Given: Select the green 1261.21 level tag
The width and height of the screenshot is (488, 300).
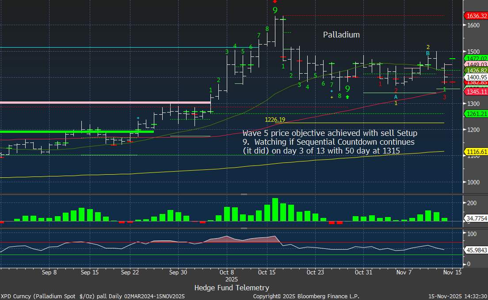Looking at the screenshot, I should pos(475,114).
